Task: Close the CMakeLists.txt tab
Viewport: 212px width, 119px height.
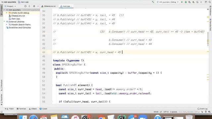Action: point(57,6)
